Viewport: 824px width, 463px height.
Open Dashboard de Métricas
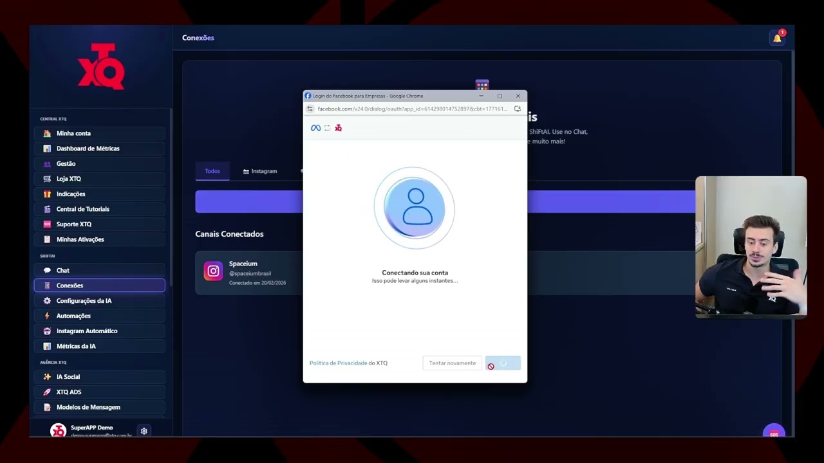coord(99,149)
